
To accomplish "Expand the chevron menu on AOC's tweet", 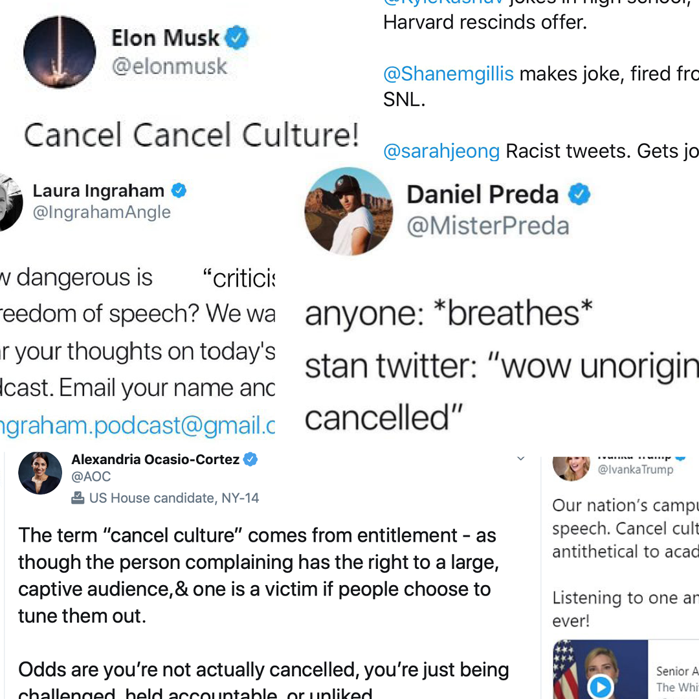I will [520, 459].
